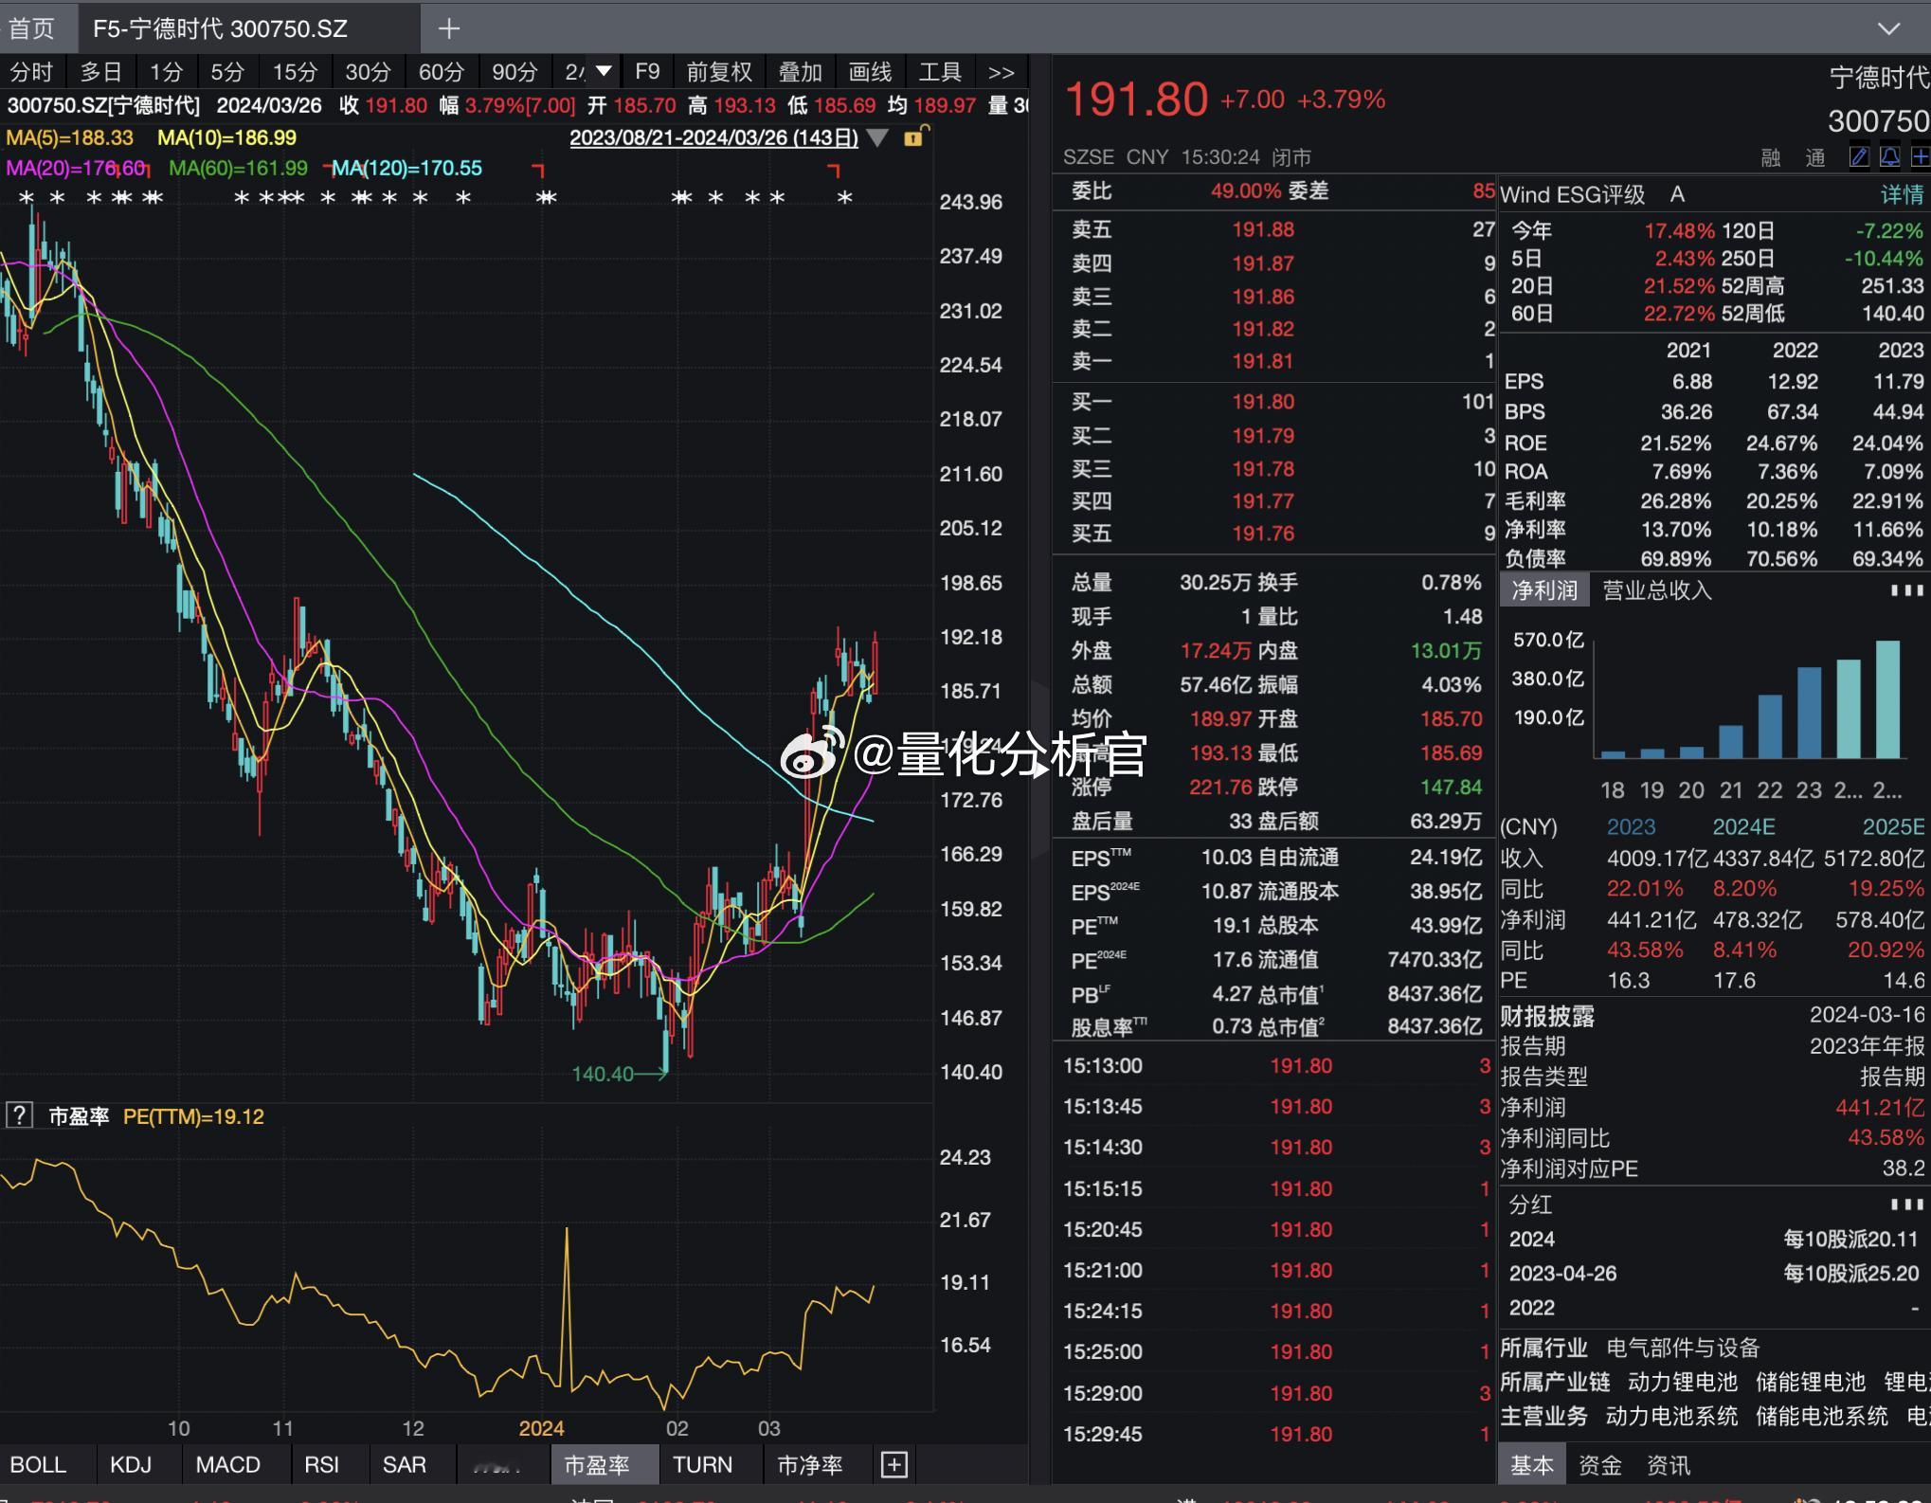Viewport: 1931px width, 1503px height.
Task: Click the 通 stock connect tag
Action: coord(1815,157)
